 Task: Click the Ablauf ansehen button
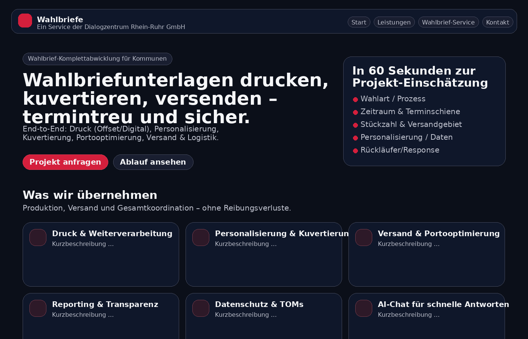[153, 162]
